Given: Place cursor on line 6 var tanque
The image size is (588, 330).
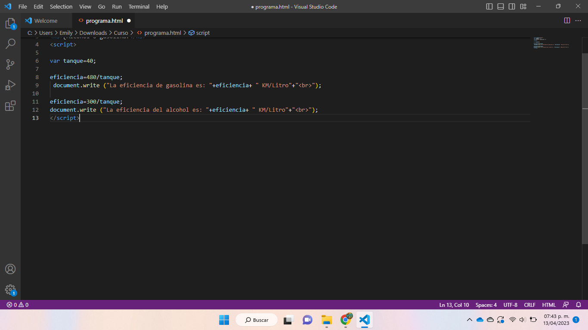Looking at the screenshot, I should pyautogui.click(x=73, y=61).
